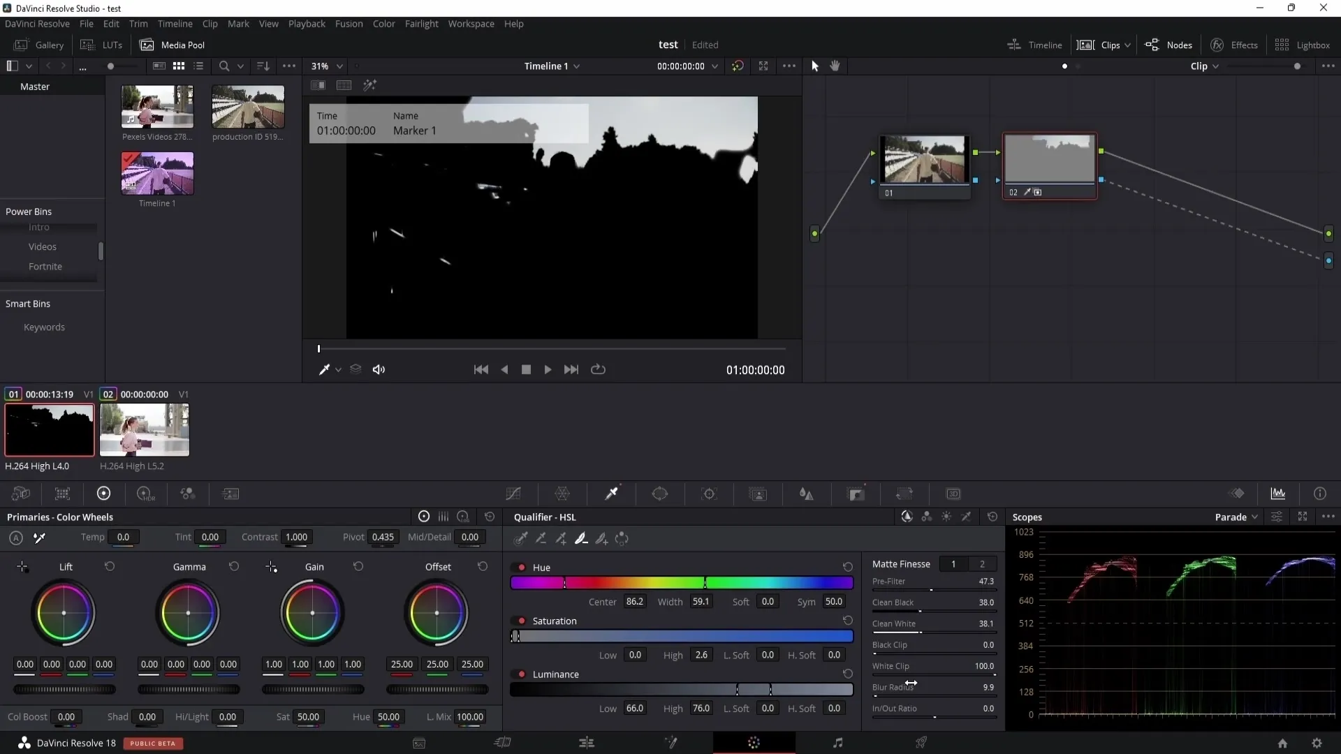The height and width of the screenshot is (754, 1341).
Task: Toggle the Luminance qualifier enable dot
Action: (x=521, y=674)
